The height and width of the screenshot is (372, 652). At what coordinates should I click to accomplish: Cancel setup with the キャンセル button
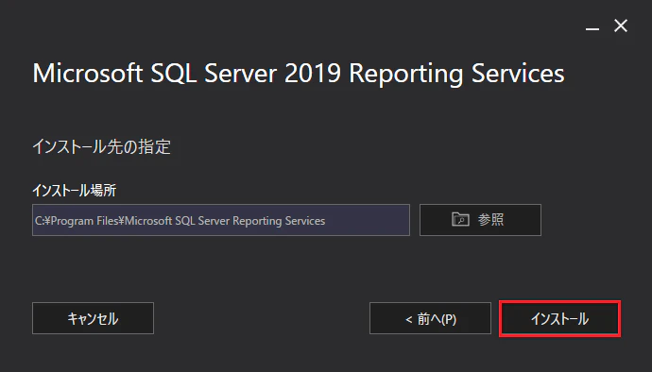point(93,318)
